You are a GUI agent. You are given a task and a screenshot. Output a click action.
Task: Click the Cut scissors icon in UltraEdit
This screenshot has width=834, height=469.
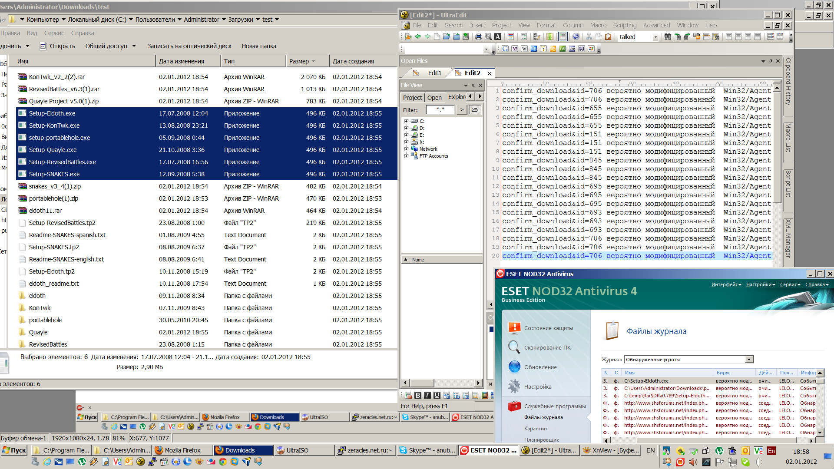[x=589, y=37]
